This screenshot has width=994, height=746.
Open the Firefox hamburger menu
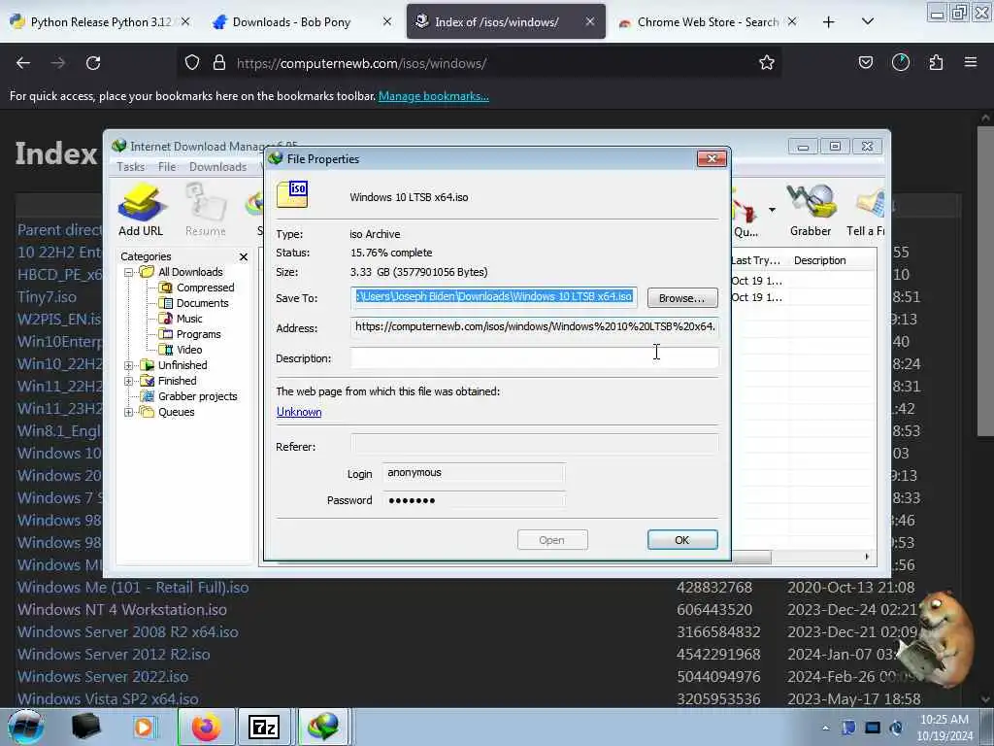click(x=971, y=62)
